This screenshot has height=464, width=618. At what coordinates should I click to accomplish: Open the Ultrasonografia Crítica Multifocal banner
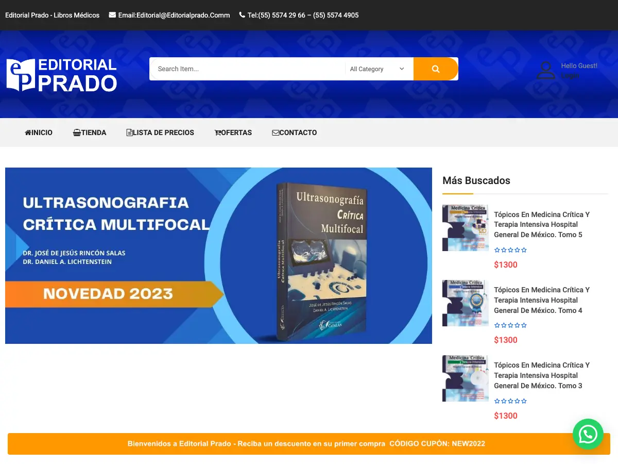click(x=218, y=256)
